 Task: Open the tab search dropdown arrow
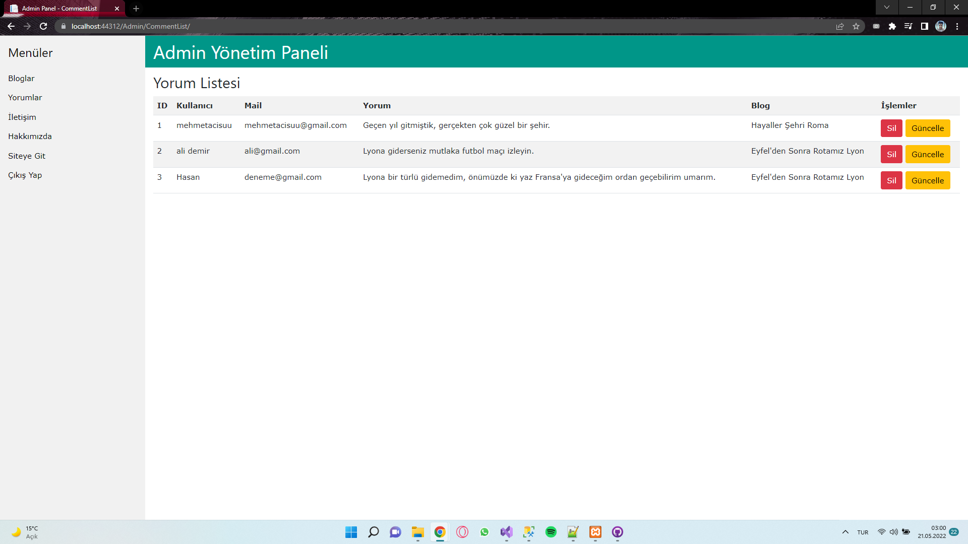click(x=887, y=8)
